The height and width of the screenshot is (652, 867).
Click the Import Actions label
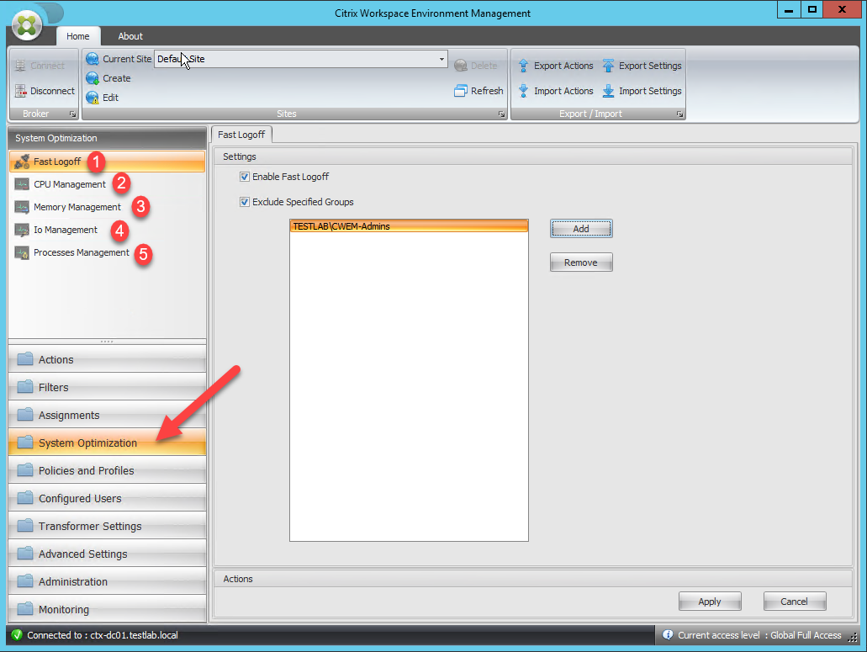point(563,91)
